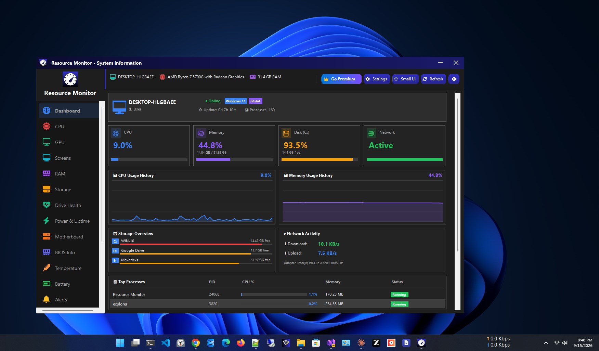Open the Storage tab label
This screenshot has height=351, width=599.
[x=63, y=190]
